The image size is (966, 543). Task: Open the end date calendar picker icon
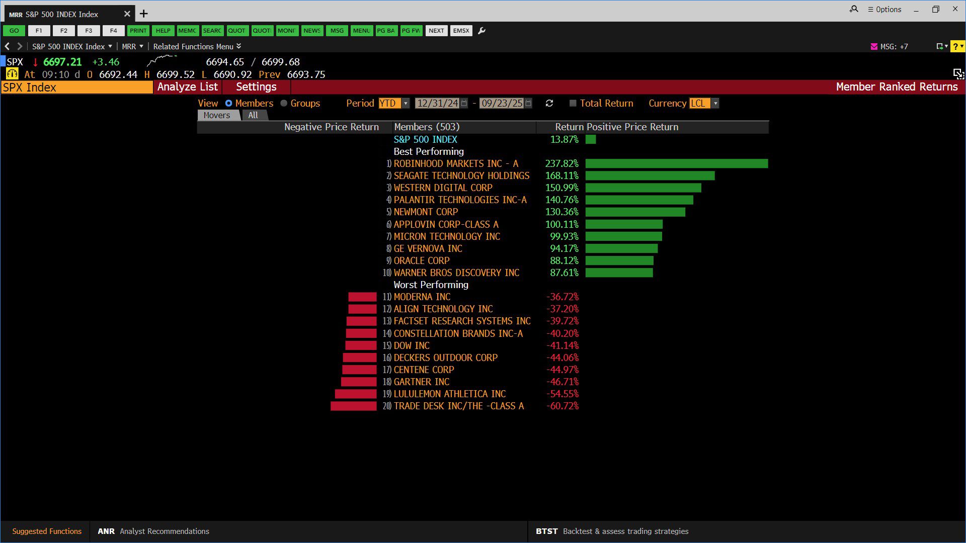(528, 103)
